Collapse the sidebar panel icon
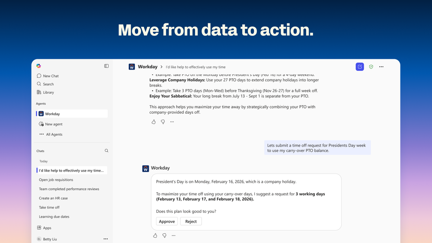432x243 pixels. (x=106, y=66)
